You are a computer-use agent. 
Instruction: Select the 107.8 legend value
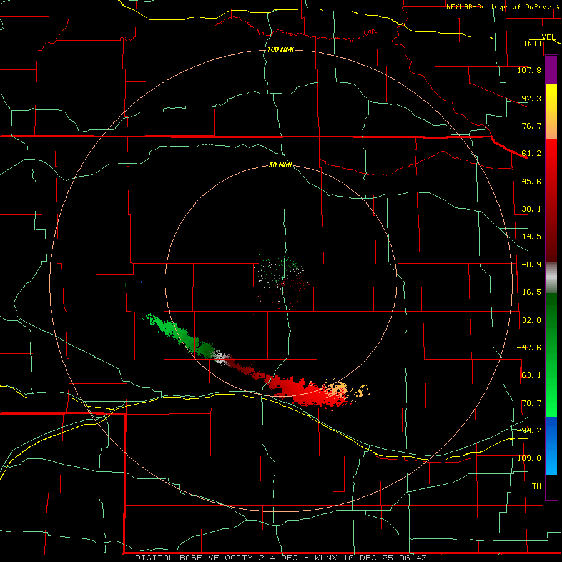point(529,70)
